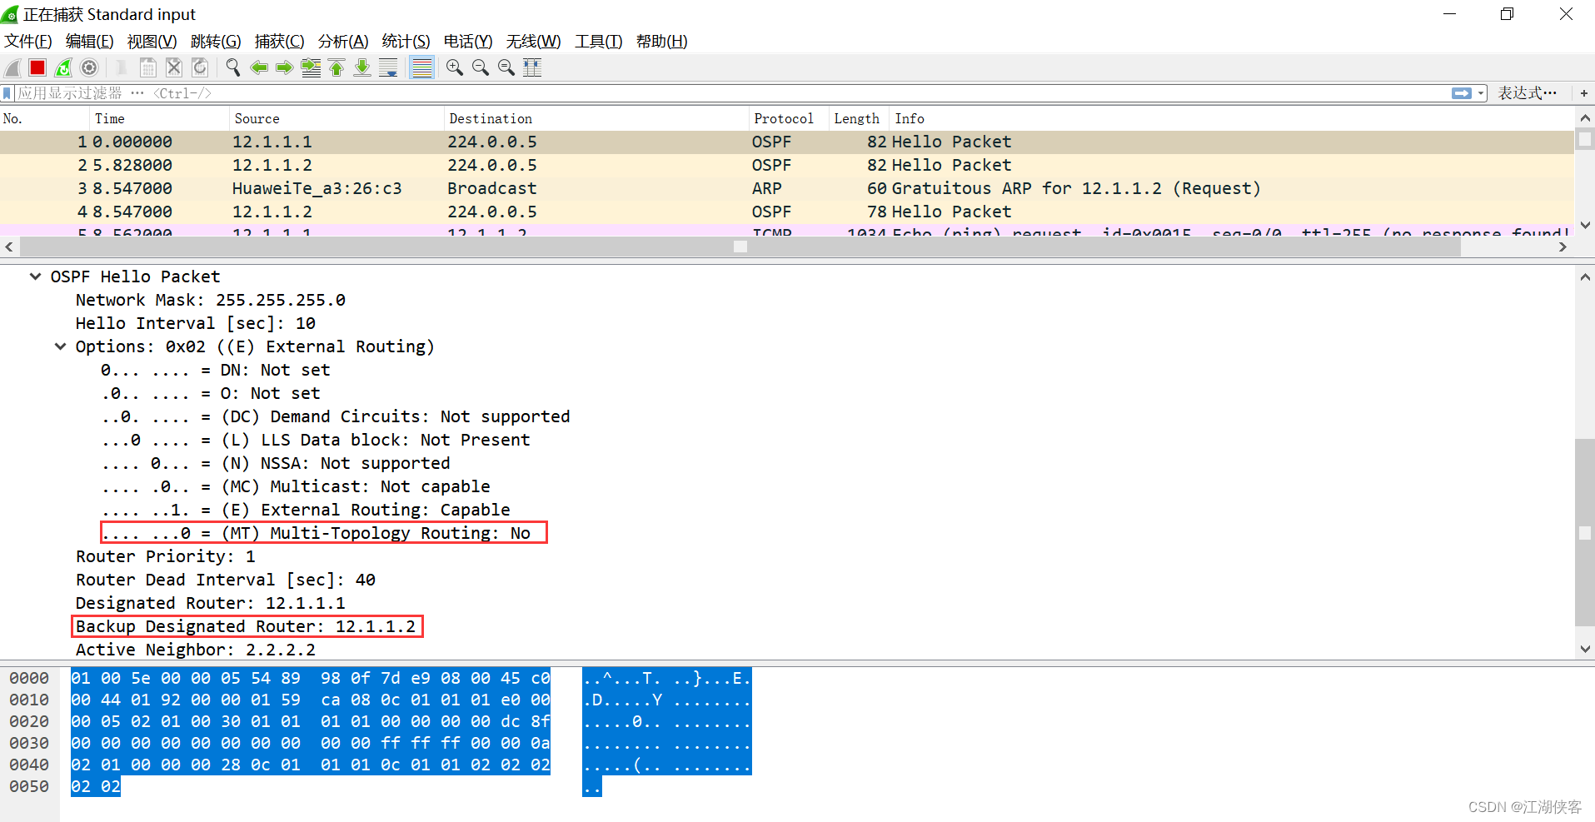1595x822 pixels.
Task: Select the Network Mask: 255.255.255.0 field
Action: (211, 300)
